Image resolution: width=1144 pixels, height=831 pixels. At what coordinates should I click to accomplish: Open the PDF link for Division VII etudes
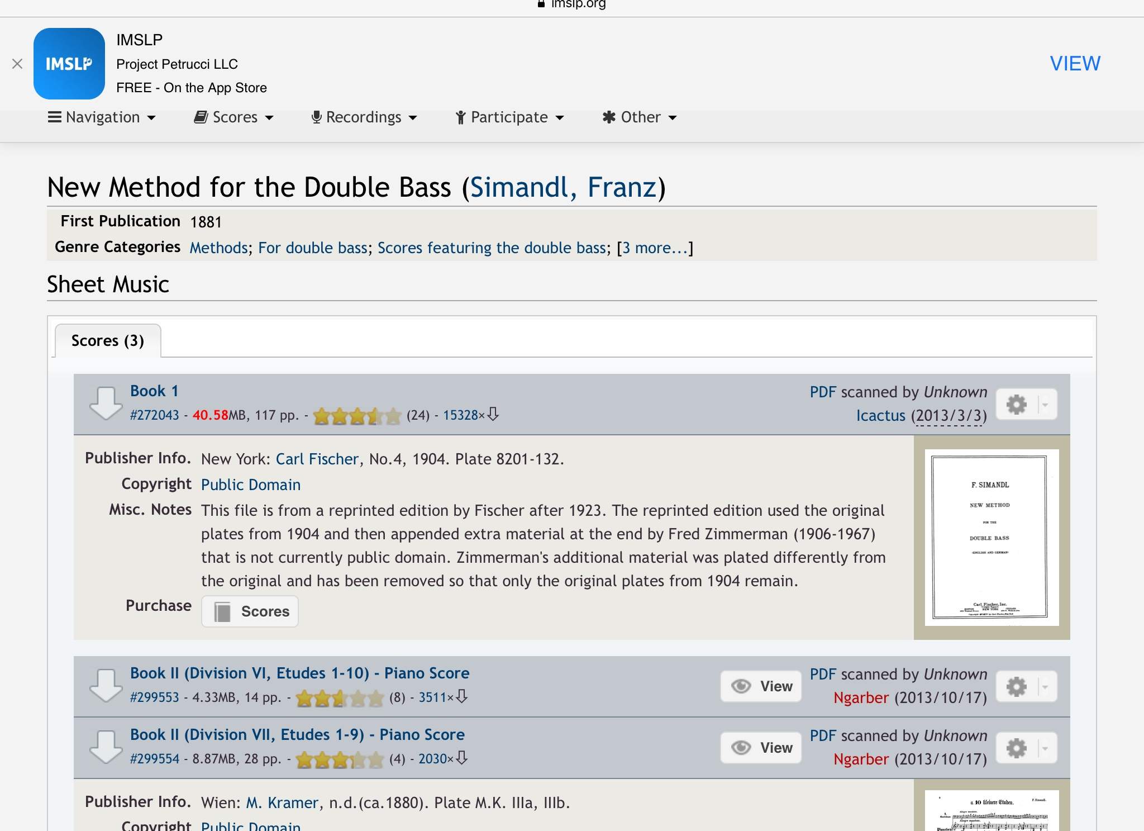click(x=823, y=735)
